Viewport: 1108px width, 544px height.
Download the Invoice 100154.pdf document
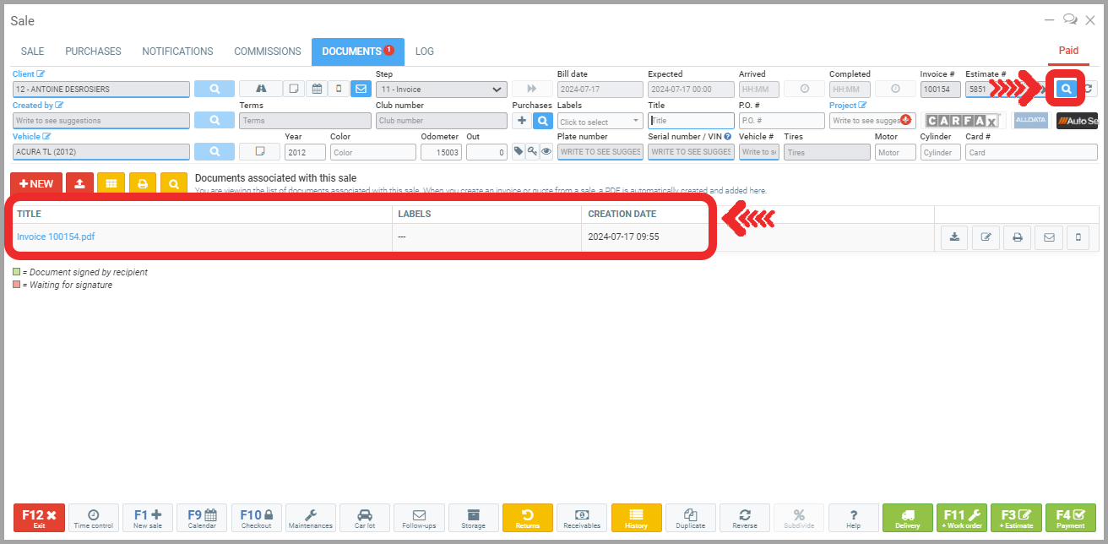954,237
